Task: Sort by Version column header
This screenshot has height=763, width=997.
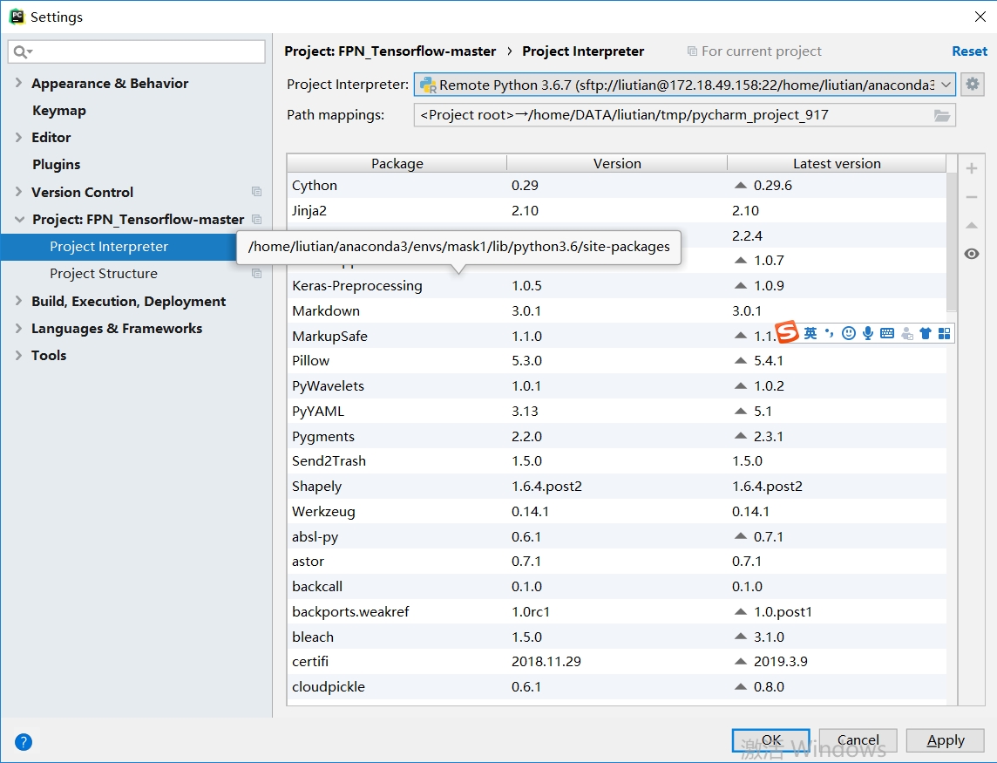Action: pyautogui.click(x=617, y=164)
